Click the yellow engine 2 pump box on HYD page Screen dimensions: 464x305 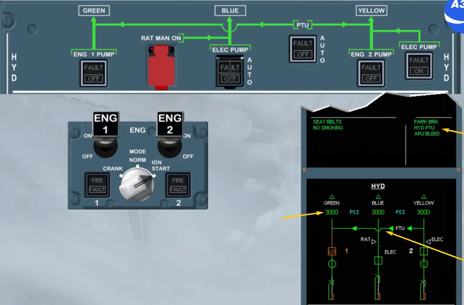pos(424,251)
